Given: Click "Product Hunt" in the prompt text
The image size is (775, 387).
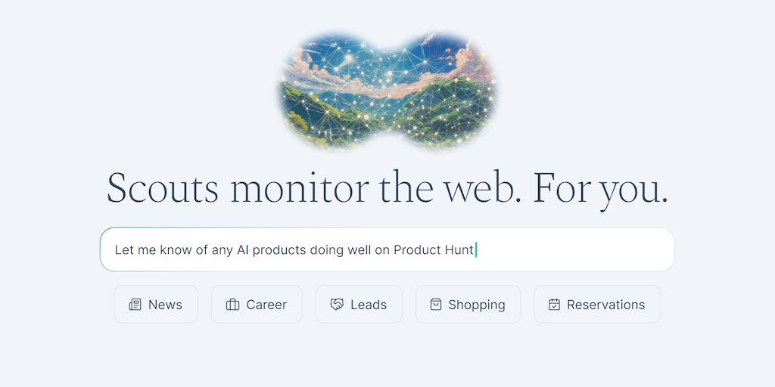Looking at the screenshot, I should pyautogui.click(x=434, y=249).
